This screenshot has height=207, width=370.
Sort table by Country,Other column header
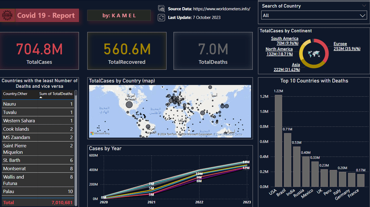15,93
